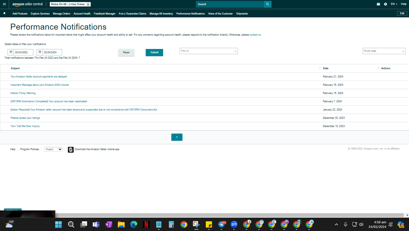The width and height of the screenshot is (409, 231).
Task: Click the Submit button
Action: pos(154,52)
